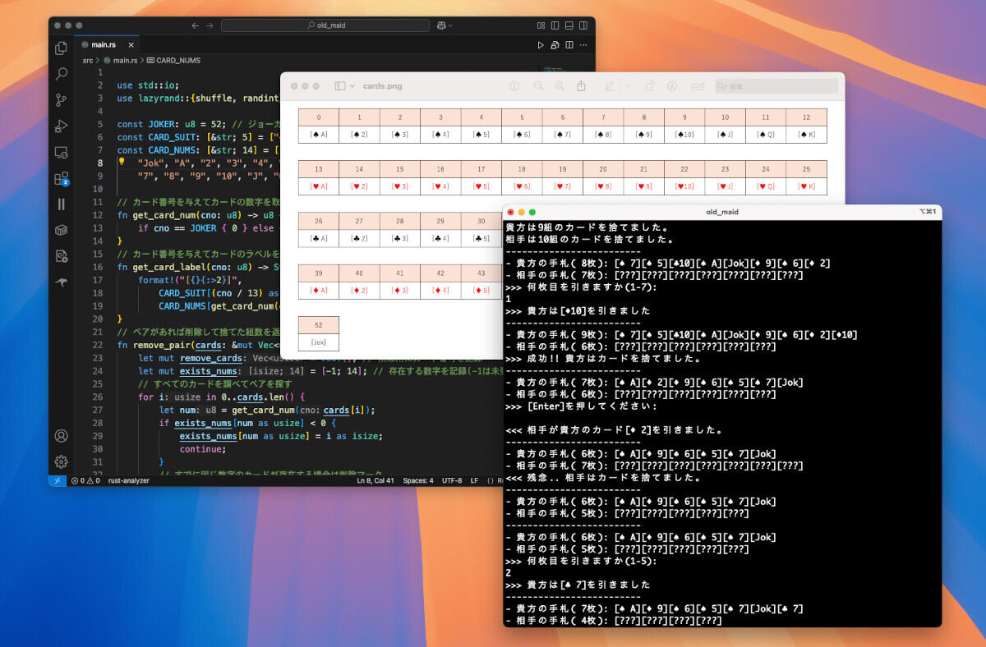This screenshot has width=986, height=647.
Task: Go back in VS Code navigation history
Action: click(x=196, y=25)
